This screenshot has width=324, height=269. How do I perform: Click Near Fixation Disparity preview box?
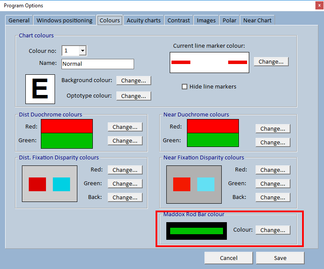(194, 184)
